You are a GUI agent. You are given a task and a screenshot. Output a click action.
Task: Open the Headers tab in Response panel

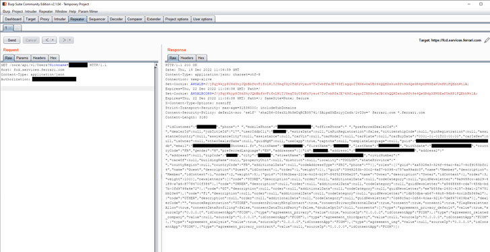coord(187,58)
